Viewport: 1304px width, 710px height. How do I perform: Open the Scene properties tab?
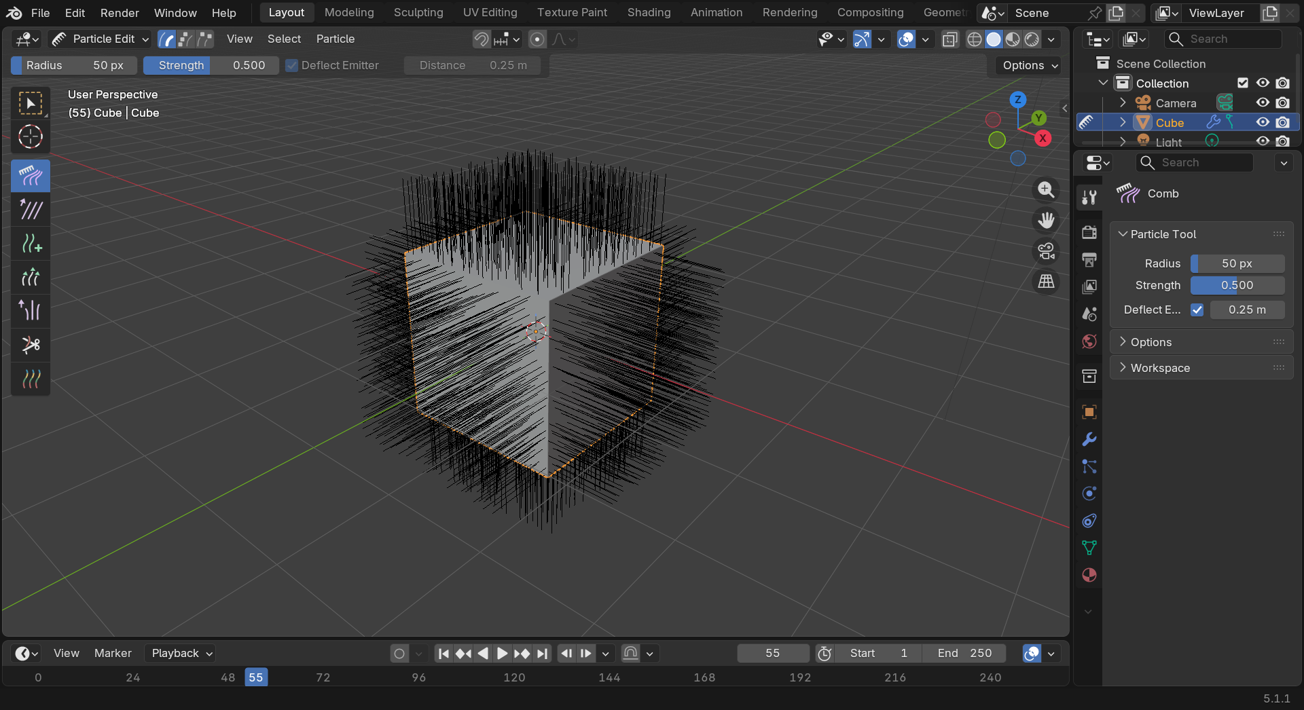click(1089, 314)
